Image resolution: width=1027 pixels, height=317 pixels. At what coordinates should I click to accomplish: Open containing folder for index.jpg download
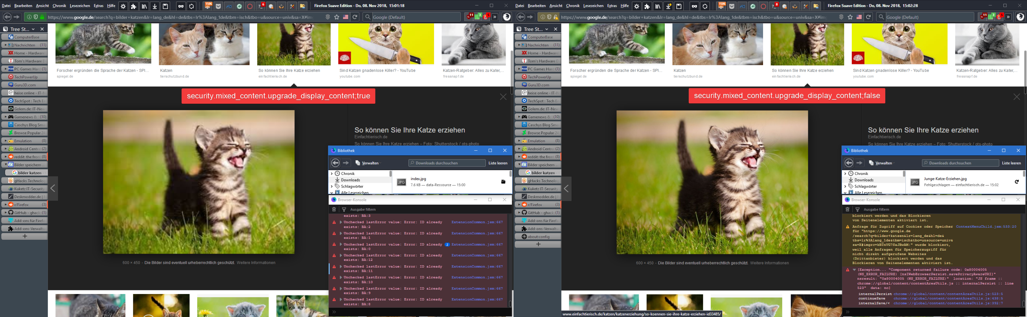click(x=503, y=182)
